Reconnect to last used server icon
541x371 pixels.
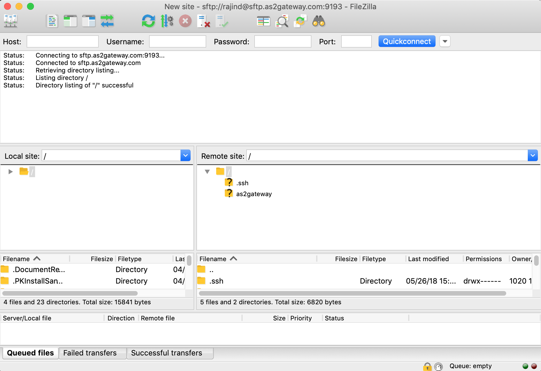pyautogui.click(x=222, y=21)
